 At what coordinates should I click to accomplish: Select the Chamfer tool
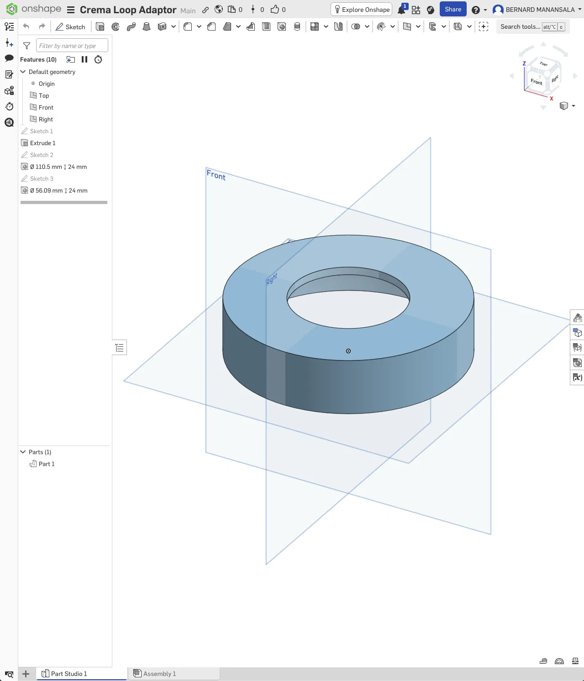coord(211,27)
